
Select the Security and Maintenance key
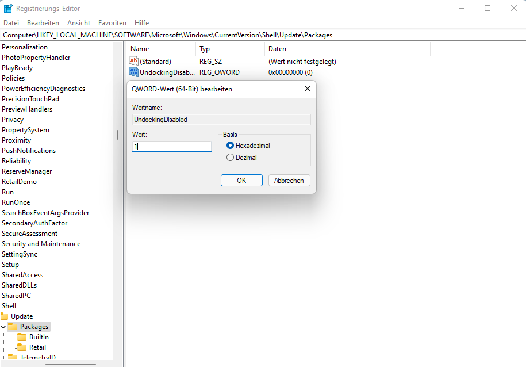tap(41, 244)
